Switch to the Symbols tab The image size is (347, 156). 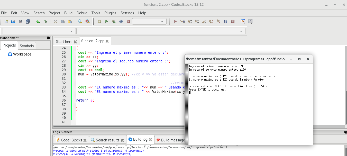click(27, 46)
